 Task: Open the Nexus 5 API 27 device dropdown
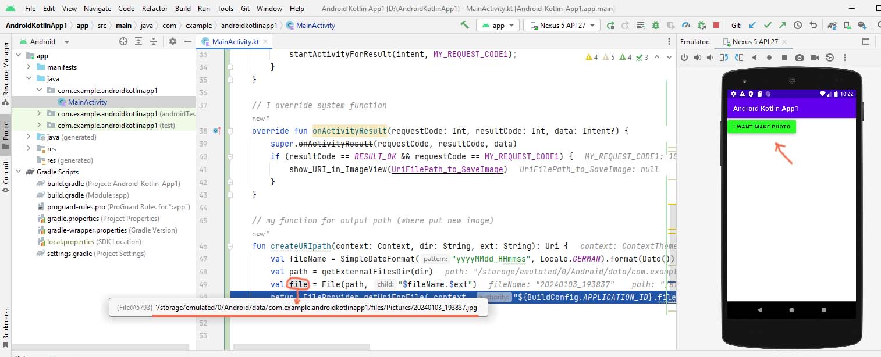click(x=562, y=26)
